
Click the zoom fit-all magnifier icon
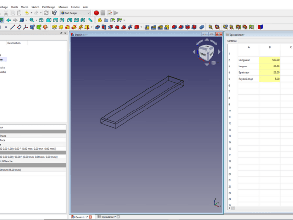click(x=32, y=20)
